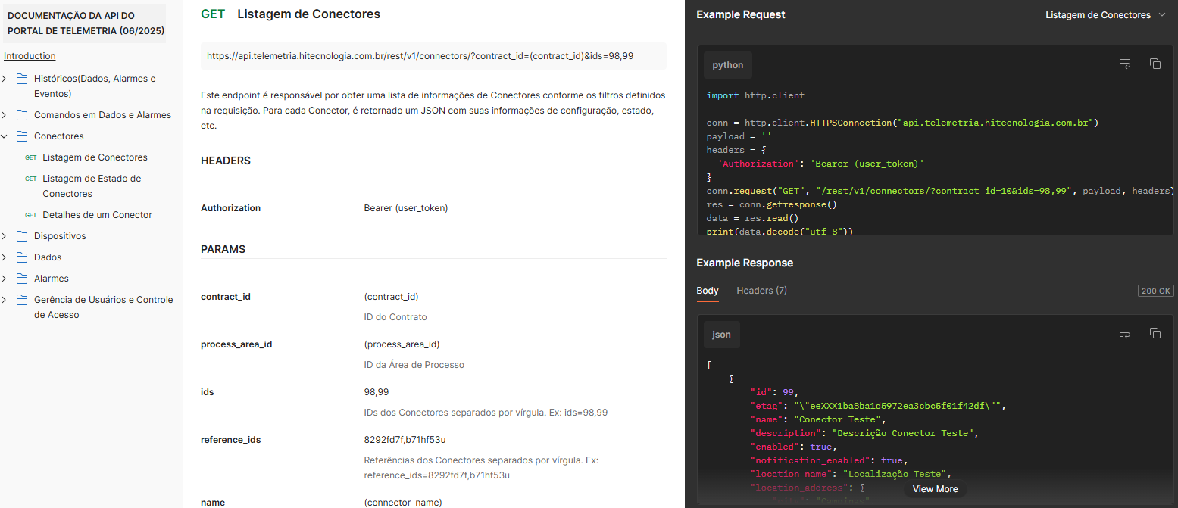Toggle word wrap in the example request code
Image resolution: width=1178 pixels, height=508 pixels.
click(x=1125, y=64)
